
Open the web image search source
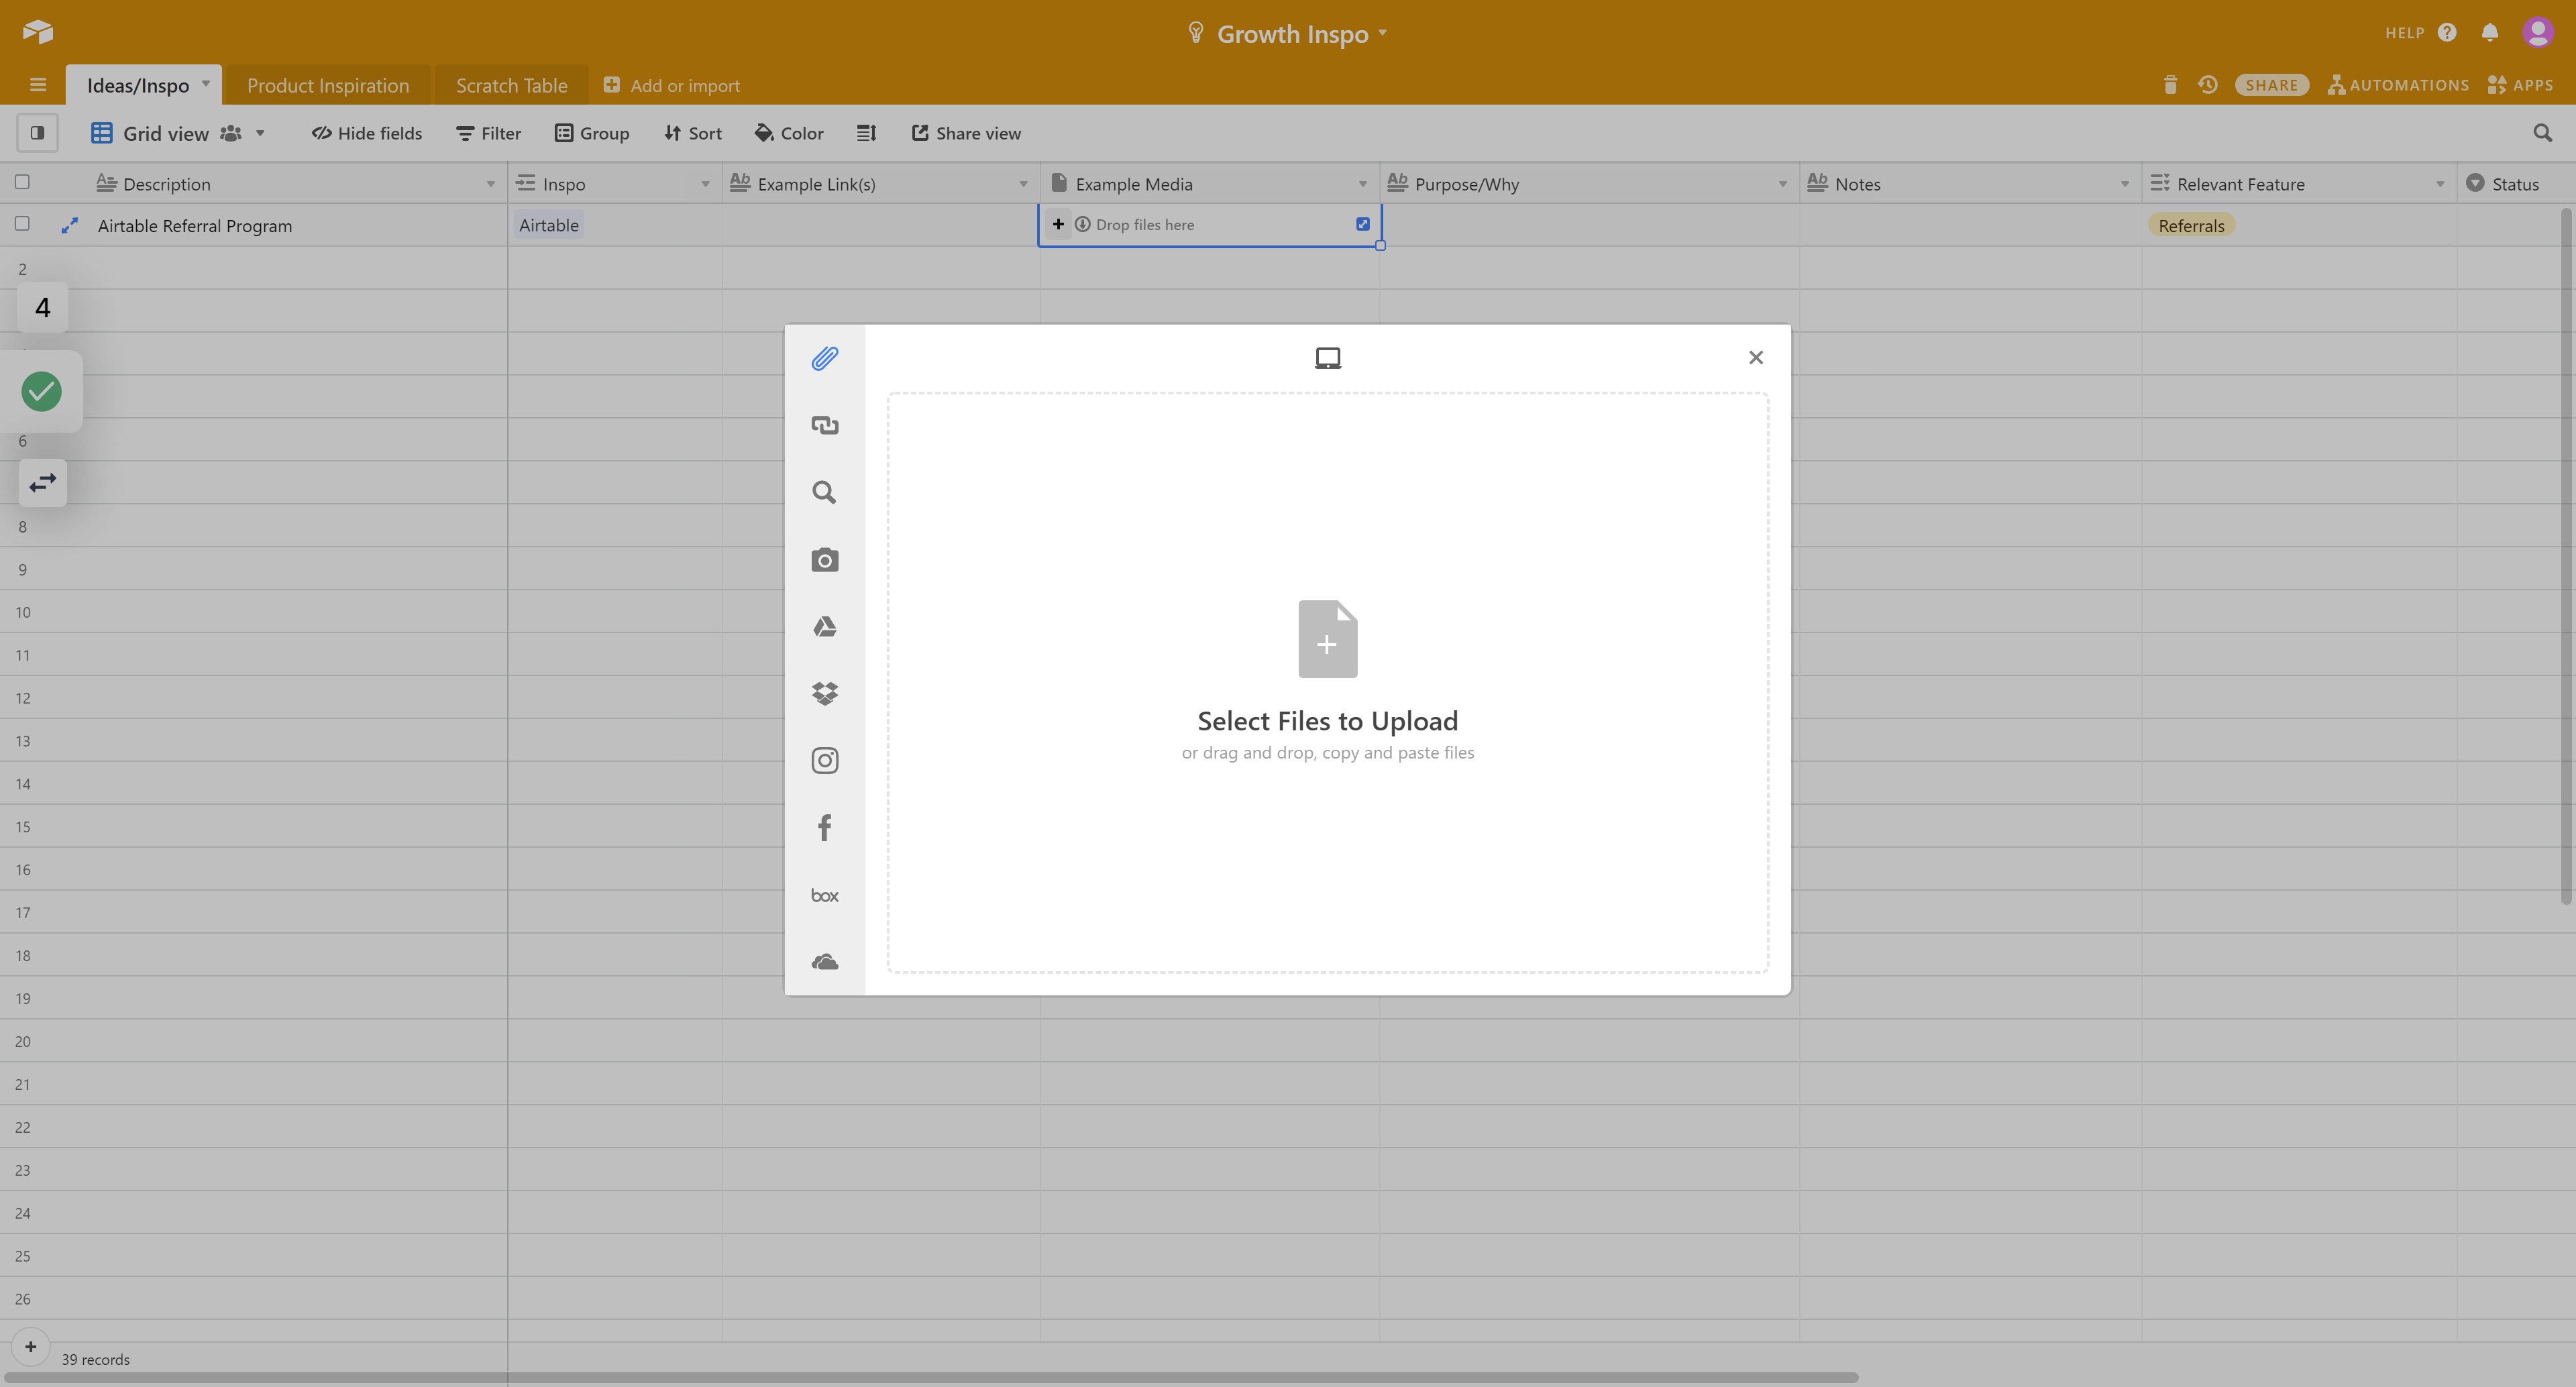[824, 492]
